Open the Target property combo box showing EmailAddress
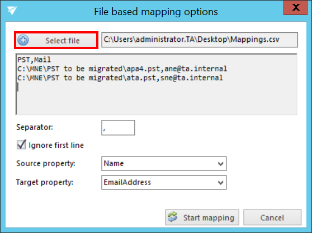Image resolution: width=312 pixels, height=233 pixels. click(x=164, y=182)
